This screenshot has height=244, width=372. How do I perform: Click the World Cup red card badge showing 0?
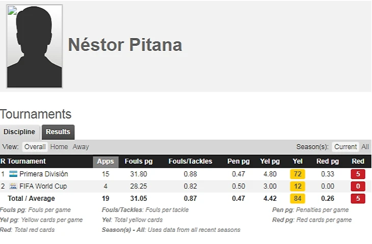(358, 187)
